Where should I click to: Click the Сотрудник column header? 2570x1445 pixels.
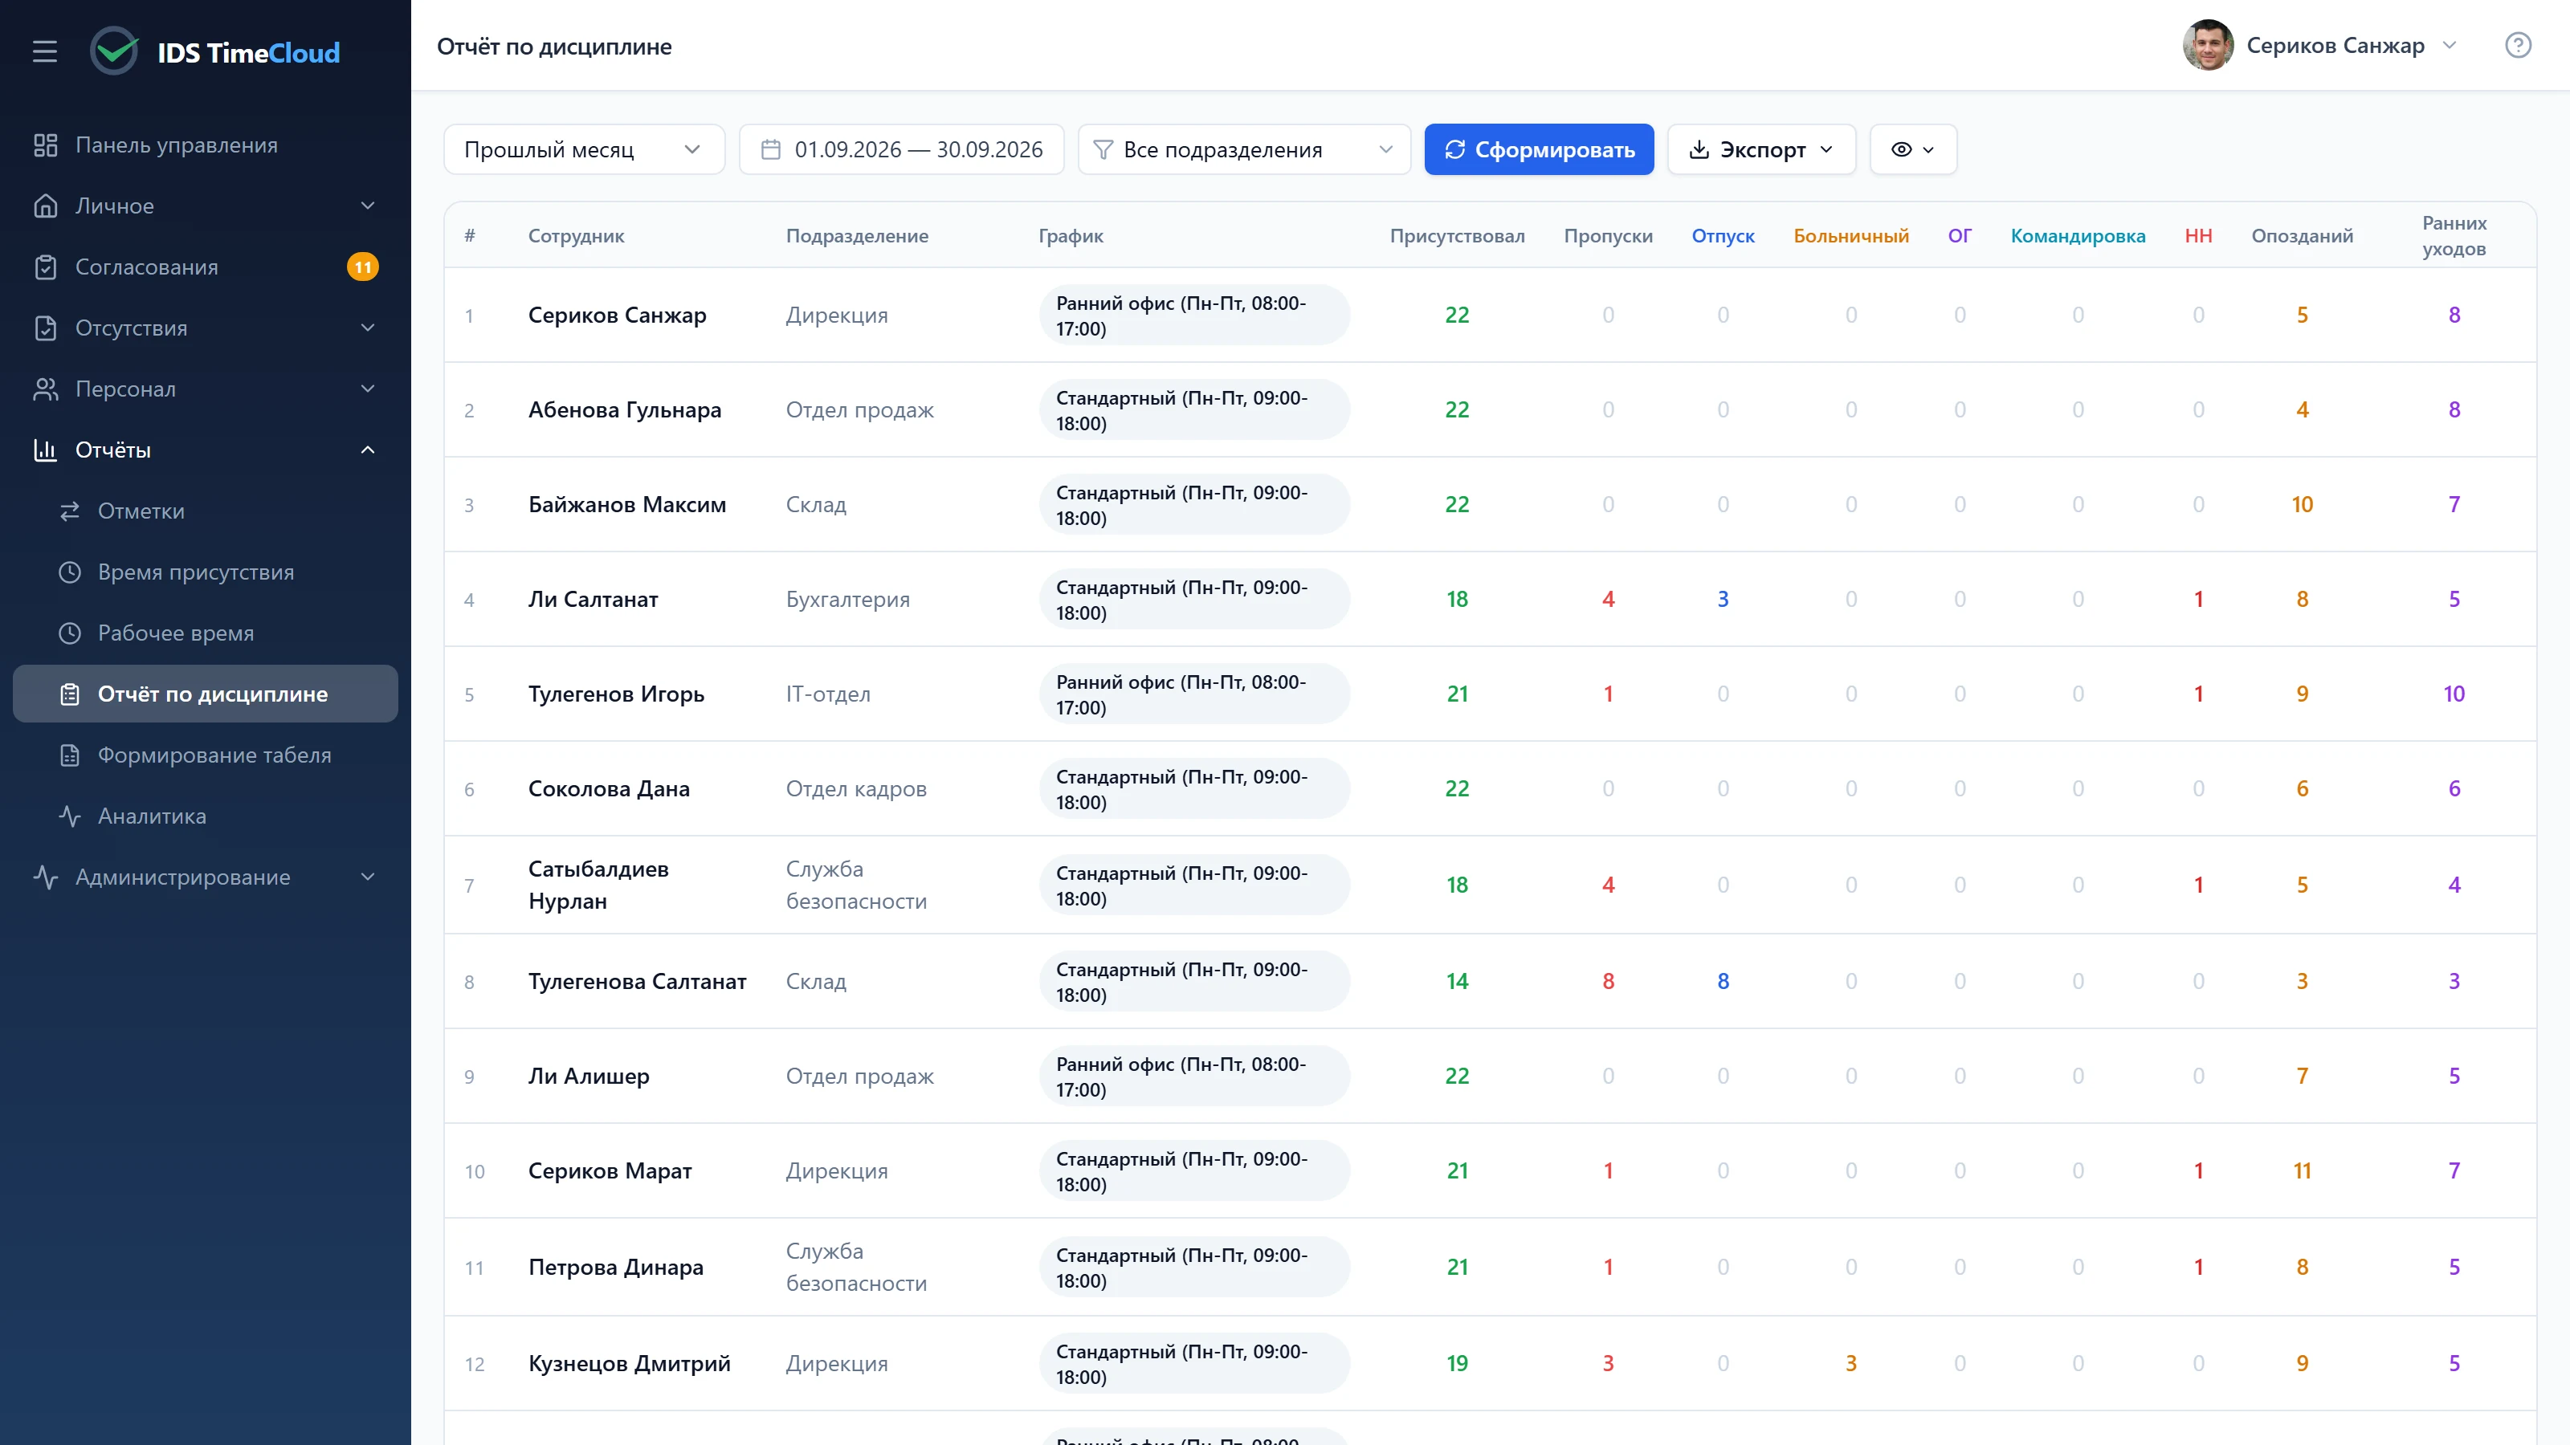pos(576,235)
